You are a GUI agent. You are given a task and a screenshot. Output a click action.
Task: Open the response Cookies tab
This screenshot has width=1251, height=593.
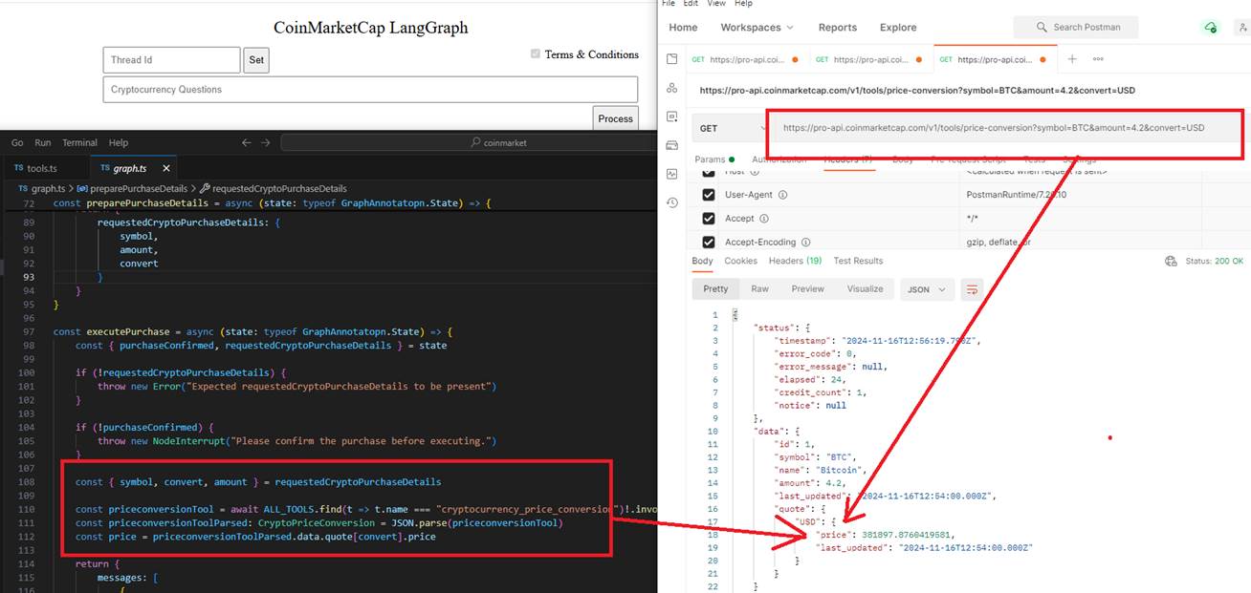[x=740, y=261]
